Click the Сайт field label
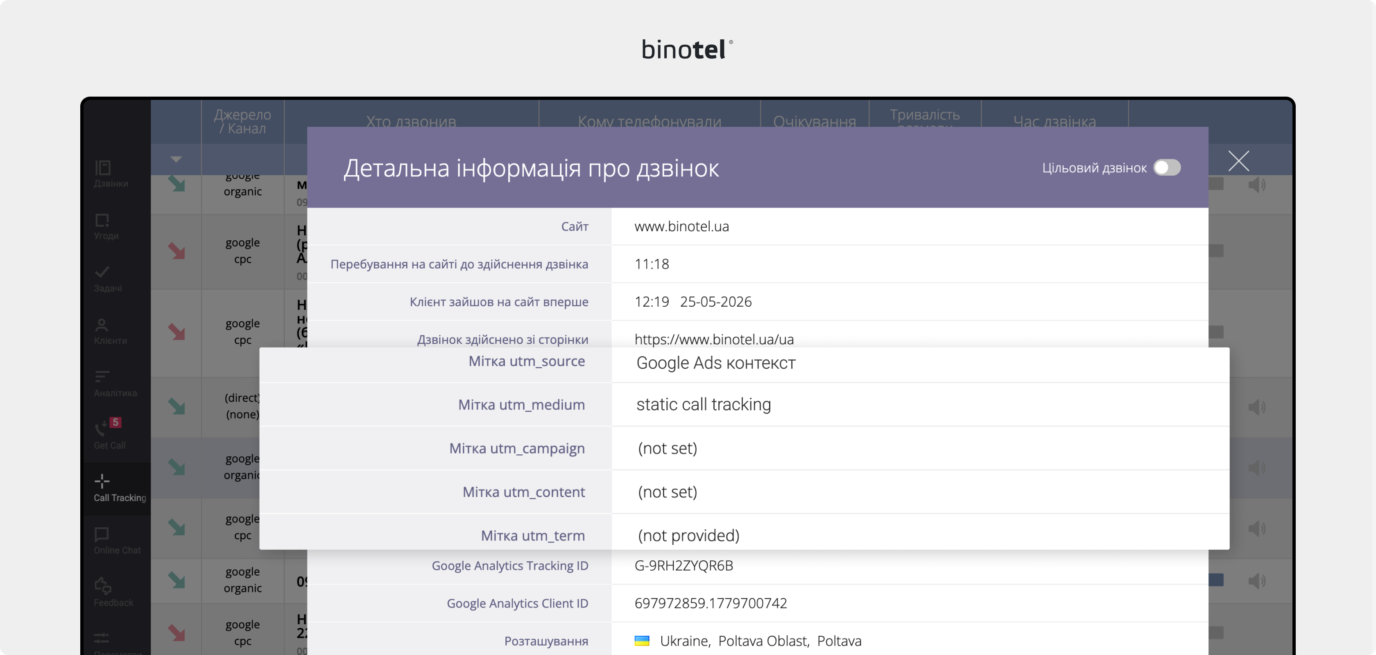This screenshot has height=655, width=1376. (575, 226)
